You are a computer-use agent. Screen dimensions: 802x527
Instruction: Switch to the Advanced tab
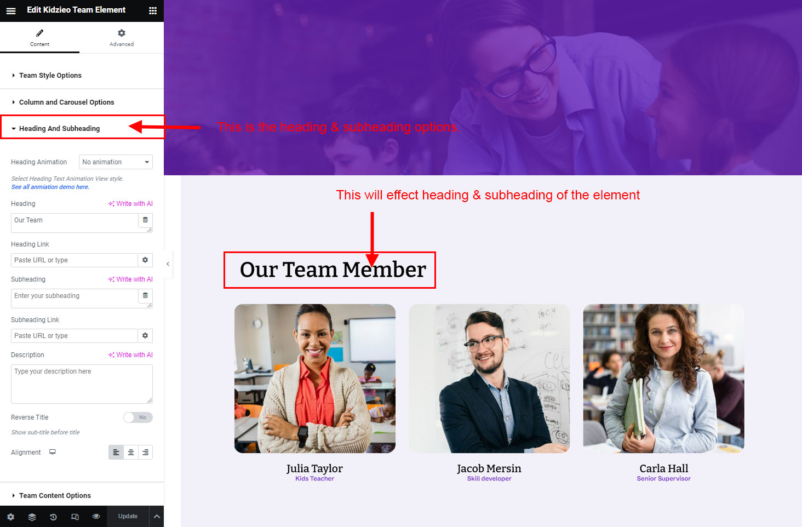122,38
